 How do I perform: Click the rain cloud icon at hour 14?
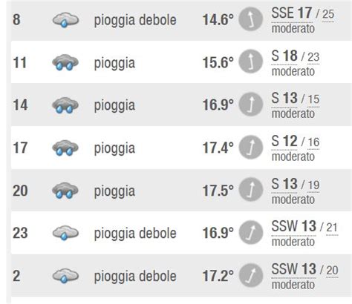65,105
